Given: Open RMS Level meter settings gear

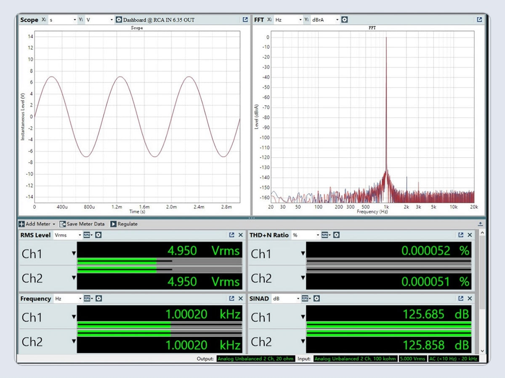Looking at the screenshot, I should [98, 235].
